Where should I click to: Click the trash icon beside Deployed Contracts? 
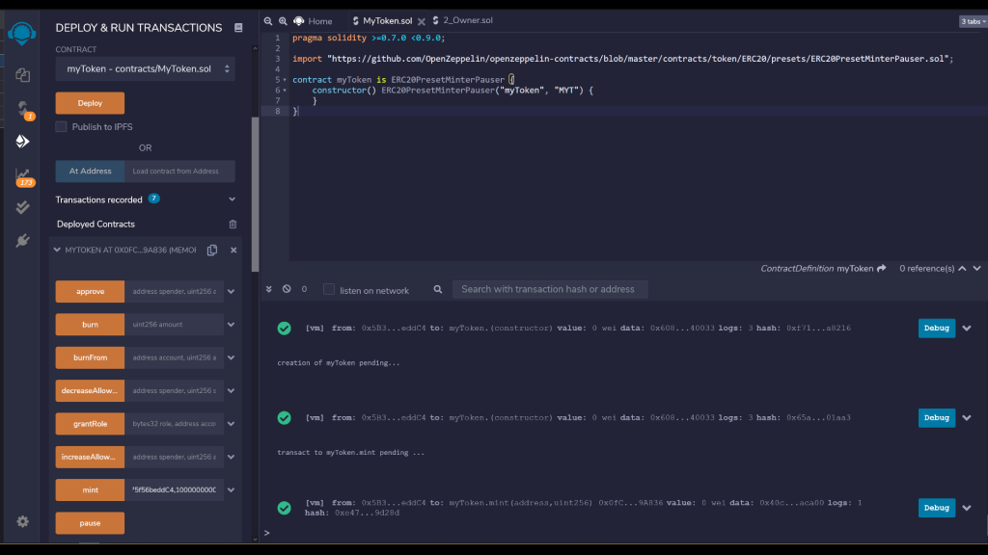233,224
